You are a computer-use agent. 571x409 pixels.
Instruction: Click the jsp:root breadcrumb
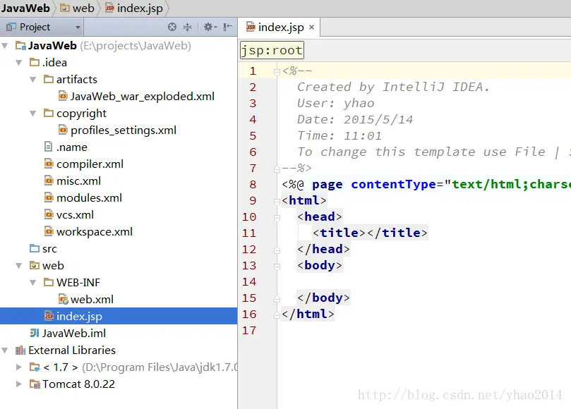click(x=272, y=50)
